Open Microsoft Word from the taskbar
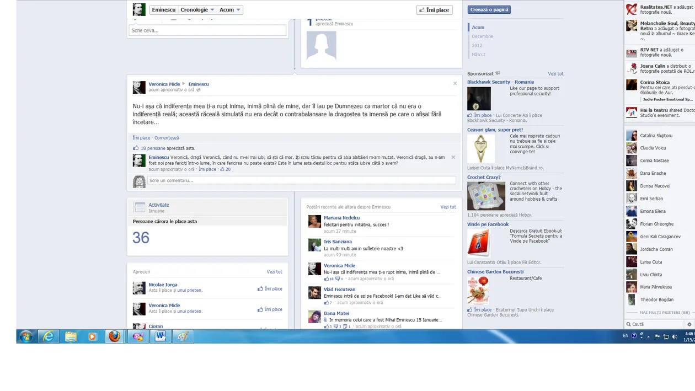The height and width of the screenshot is (391, 695). [160, 336]
